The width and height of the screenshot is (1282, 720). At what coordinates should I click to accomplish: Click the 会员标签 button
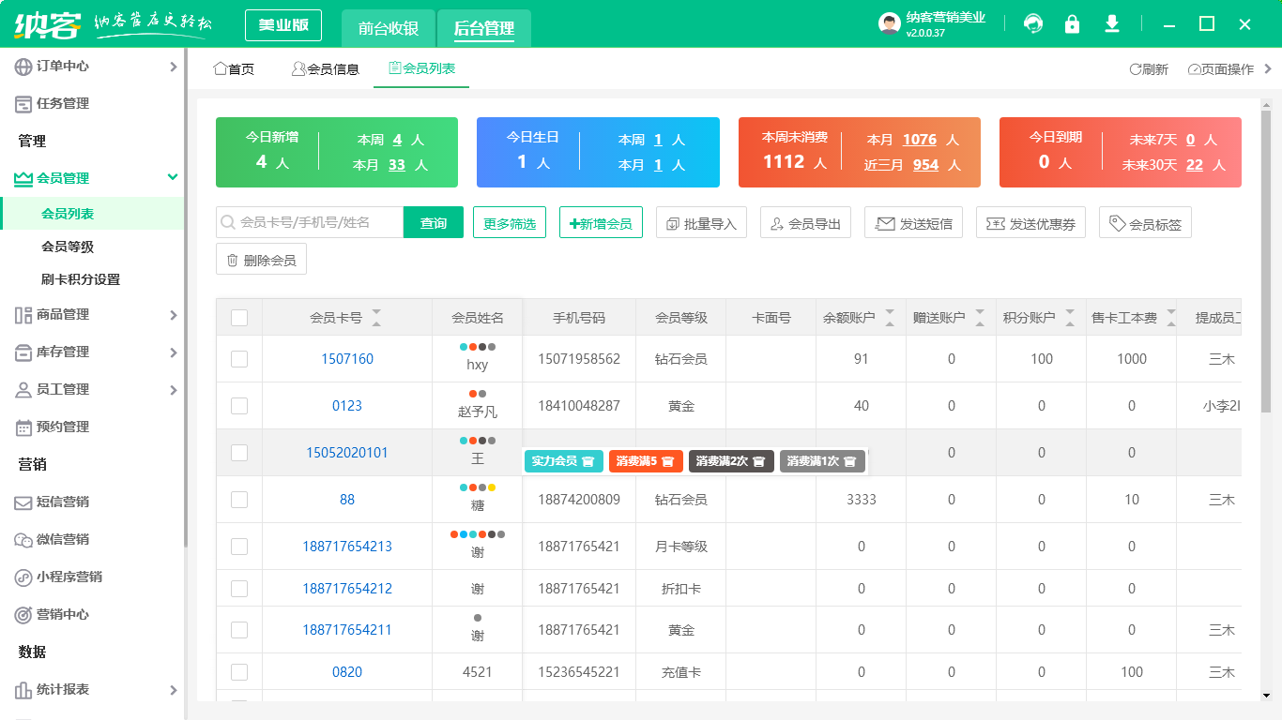tap(1145, 223)
